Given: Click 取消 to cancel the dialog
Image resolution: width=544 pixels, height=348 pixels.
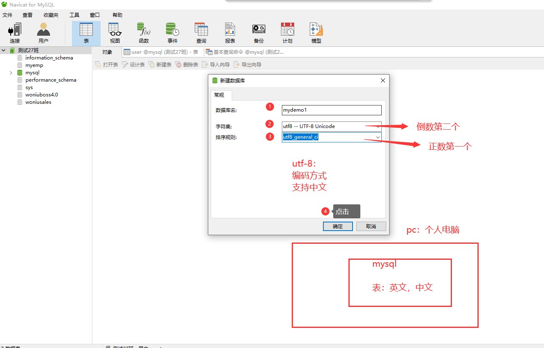Looking at the screenshot, I should coord(371,227).
